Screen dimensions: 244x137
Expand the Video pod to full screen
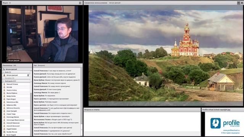80,3
